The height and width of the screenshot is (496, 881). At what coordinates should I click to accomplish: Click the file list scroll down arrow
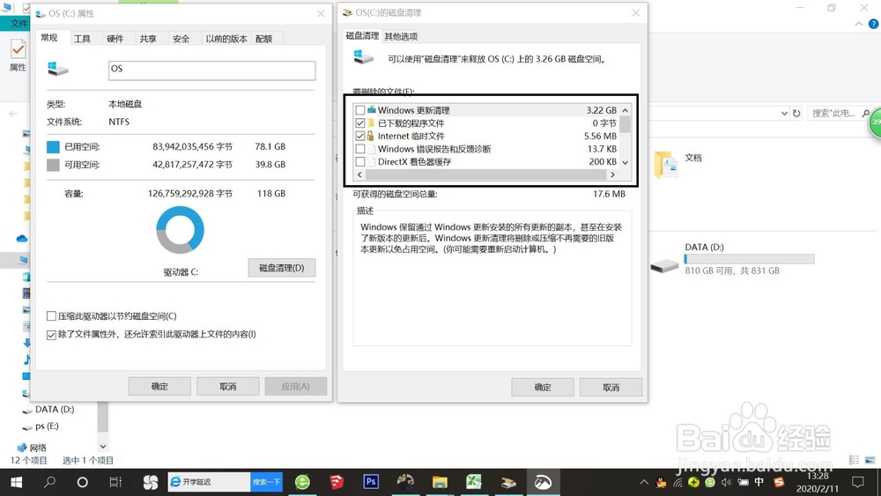click(625, 162)
